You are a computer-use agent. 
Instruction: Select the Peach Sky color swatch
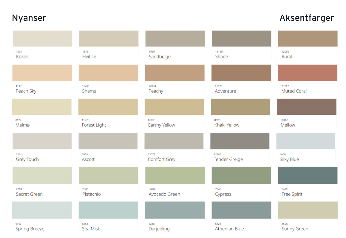[x=42, y=73]
